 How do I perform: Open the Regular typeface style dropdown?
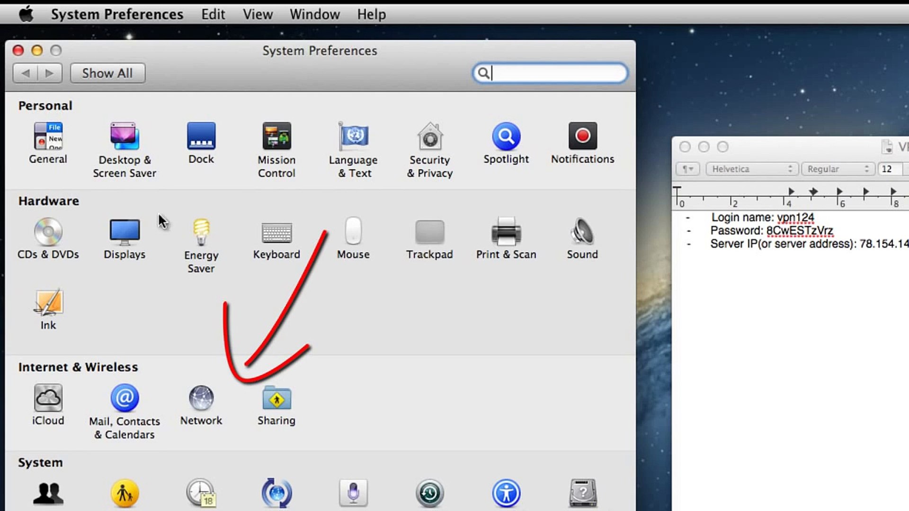coord(838,169)
